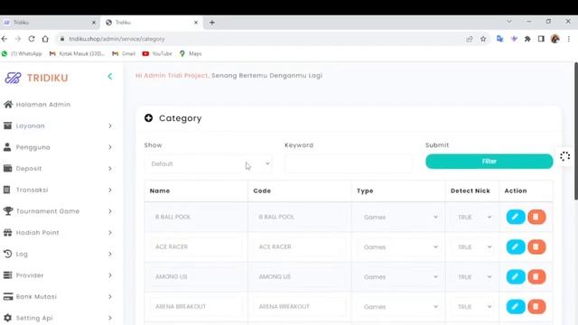Edit the ARENA BREAKOUT category
The image size is (578, 325).
click(516, 307)
